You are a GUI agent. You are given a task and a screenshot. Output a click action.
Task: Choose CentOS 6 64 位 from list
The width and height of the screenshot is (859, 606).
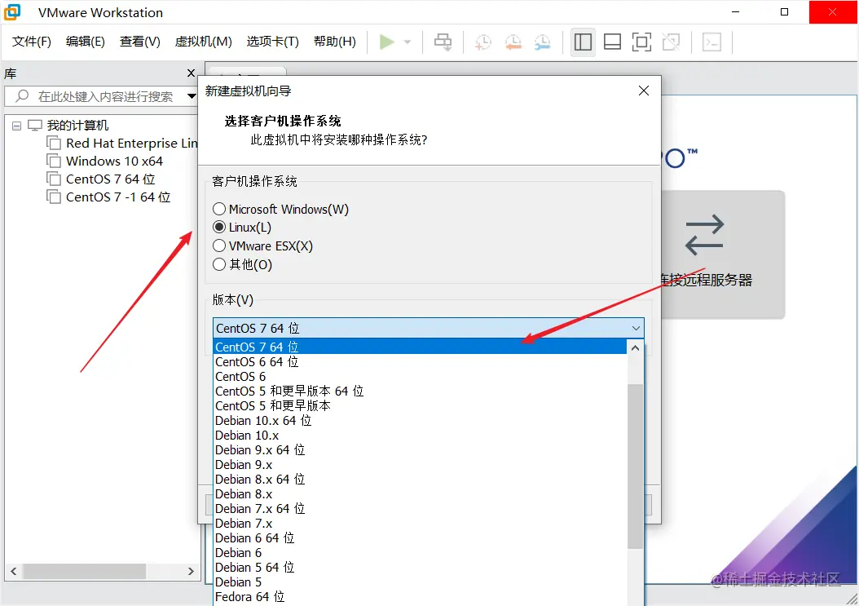click(x=420, y=362)
